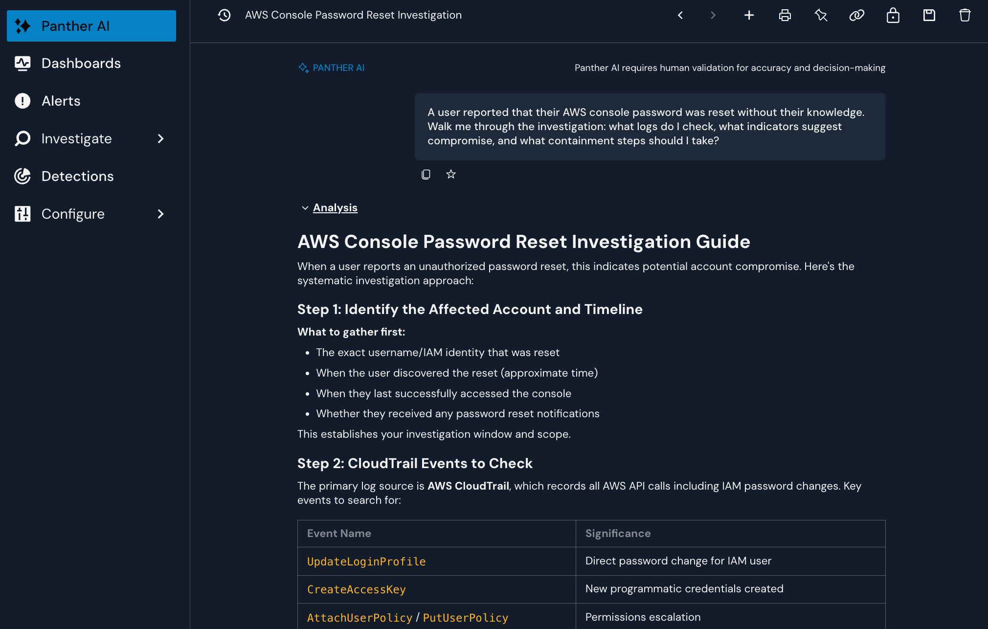Click the lock icon in toolbar
Screen dimensions: 988x629
[893, 15]
